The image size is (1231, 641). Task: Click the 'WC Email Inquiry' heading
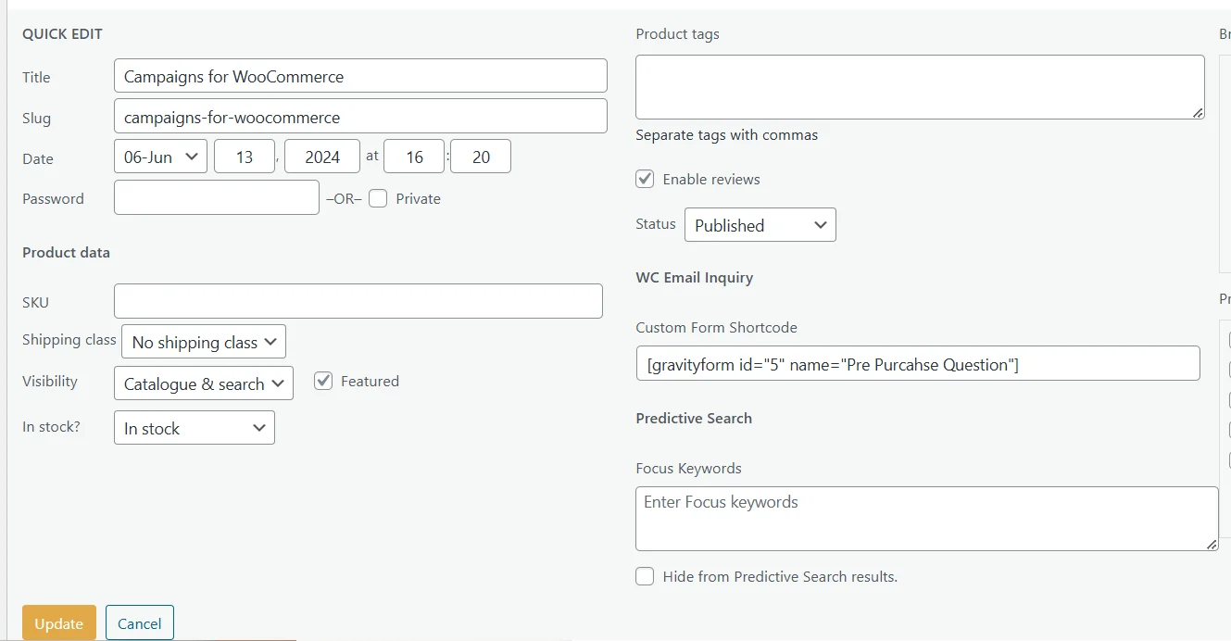click(695, 277)
